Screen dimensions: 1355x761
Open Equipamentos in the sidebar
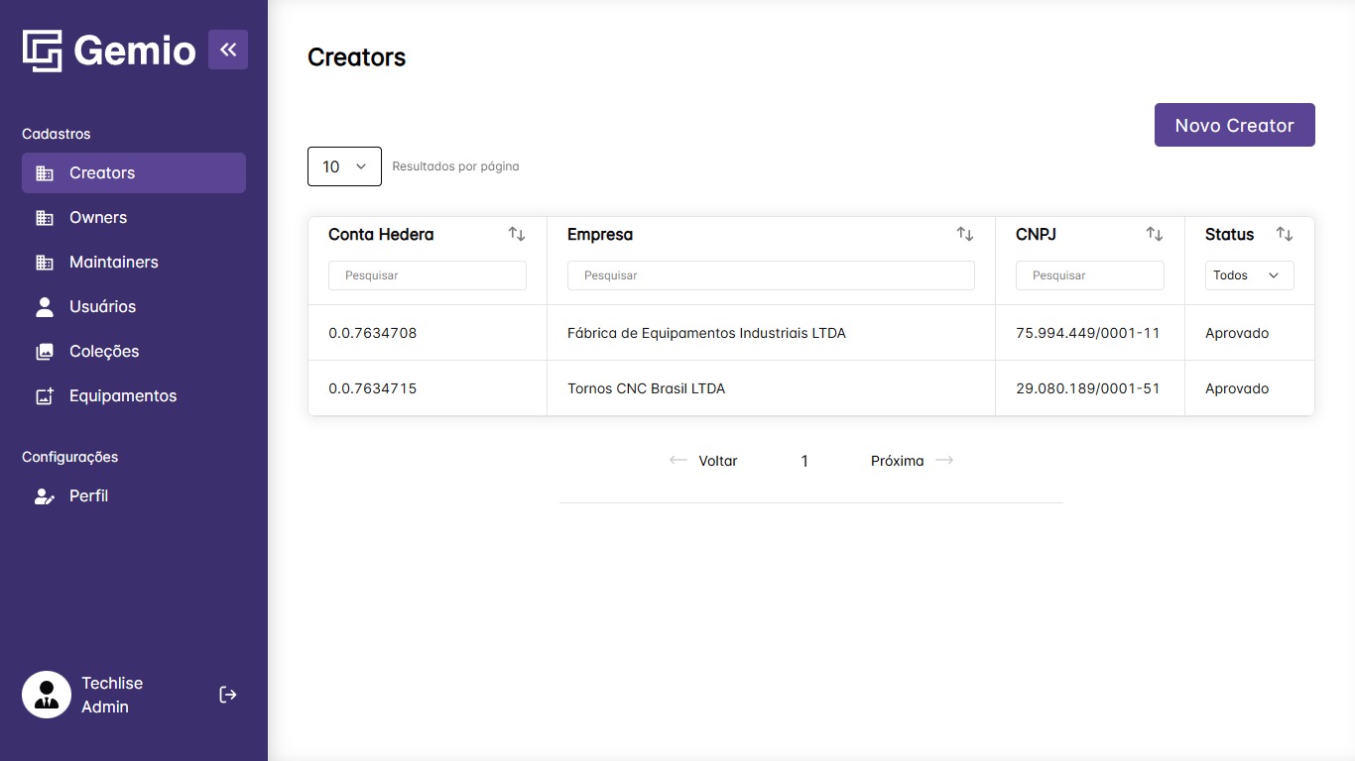coord(122,396)
